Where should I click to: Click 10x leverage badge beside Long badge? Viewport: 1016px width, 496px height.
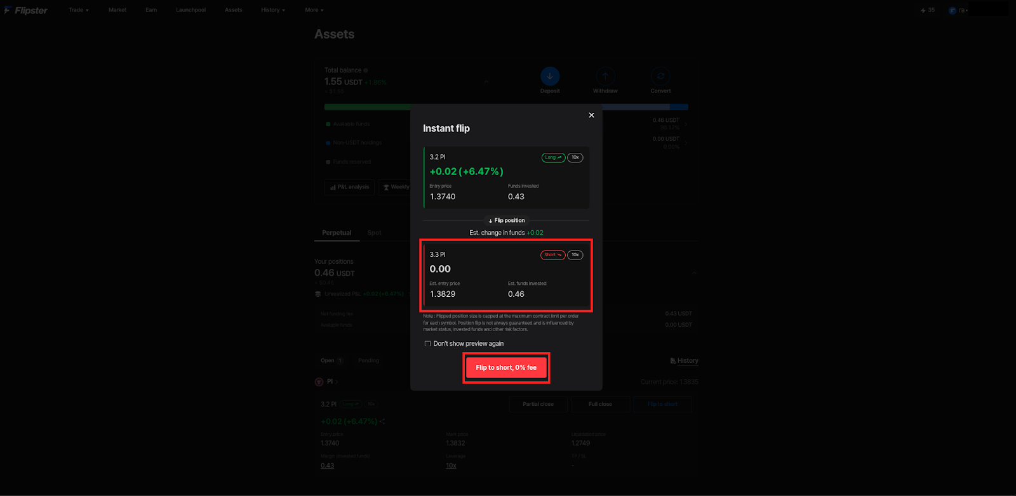(x=575, y=157)
